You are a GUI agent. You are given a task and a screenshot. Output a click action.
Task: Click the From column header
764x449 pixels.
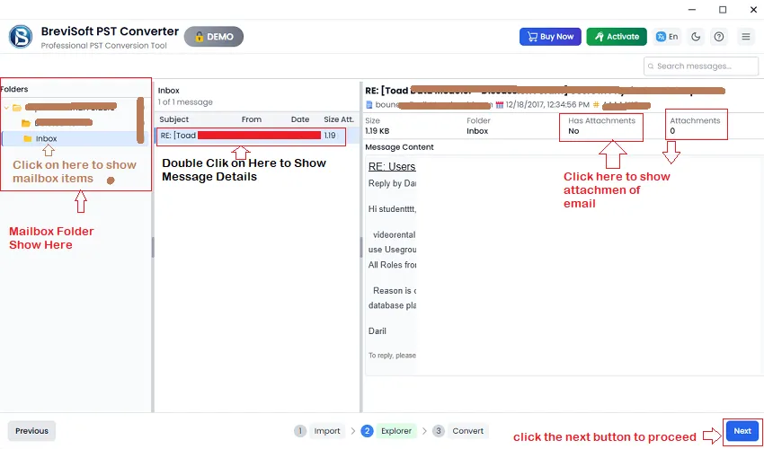(252, 119)
